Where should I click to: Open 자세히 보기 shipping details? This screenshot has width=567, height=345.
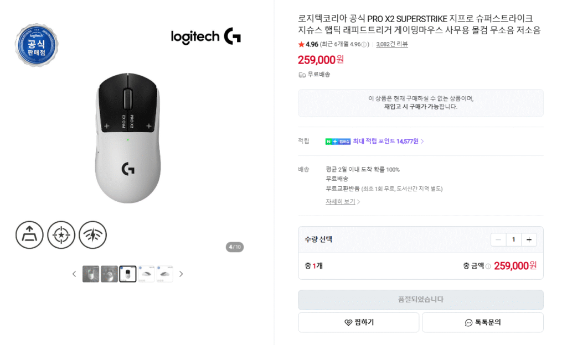pos(341,202)
